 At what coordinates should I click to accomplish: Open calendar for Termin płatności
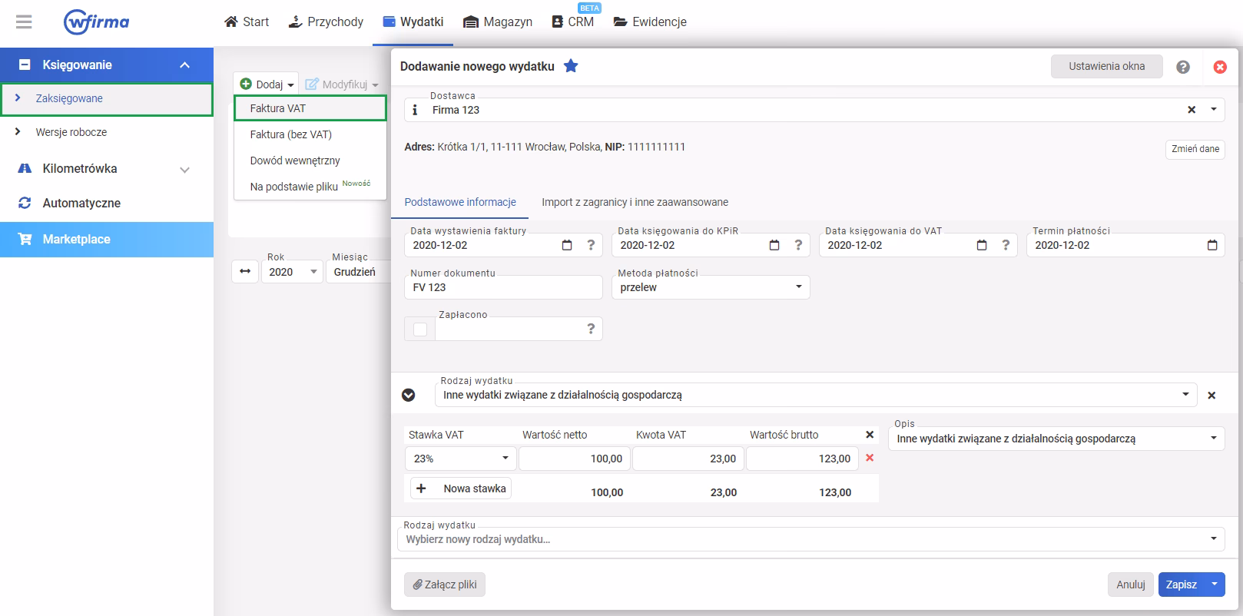click(1212, 245)
